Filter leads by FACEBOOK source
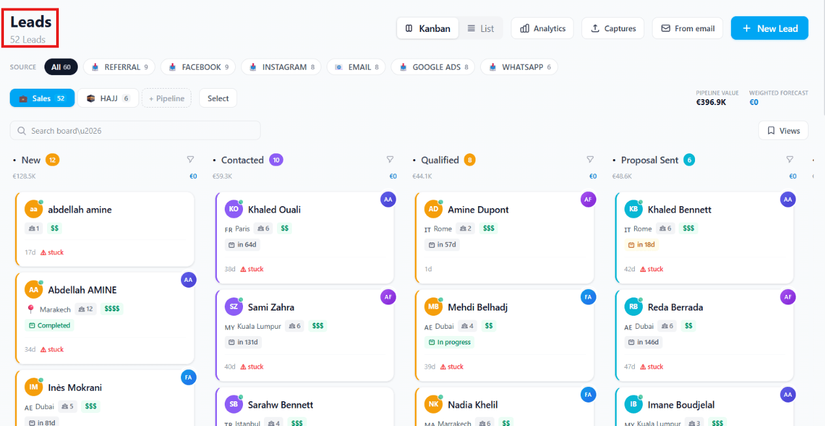 pos(199,67)
